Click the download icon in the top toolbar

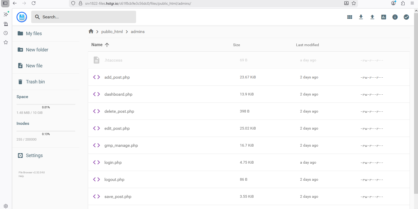point(361,17)
